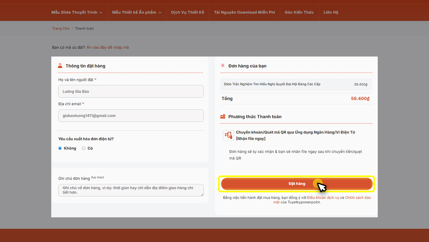429x242 pixels.
Task: Open the Dịch Vụ Thiết Kế menu
Action: point(187,12)
